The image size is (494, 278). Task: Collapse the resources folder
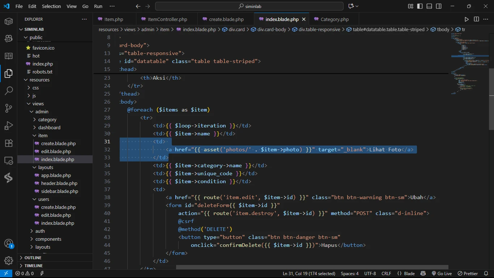click(x=39, y=80)
